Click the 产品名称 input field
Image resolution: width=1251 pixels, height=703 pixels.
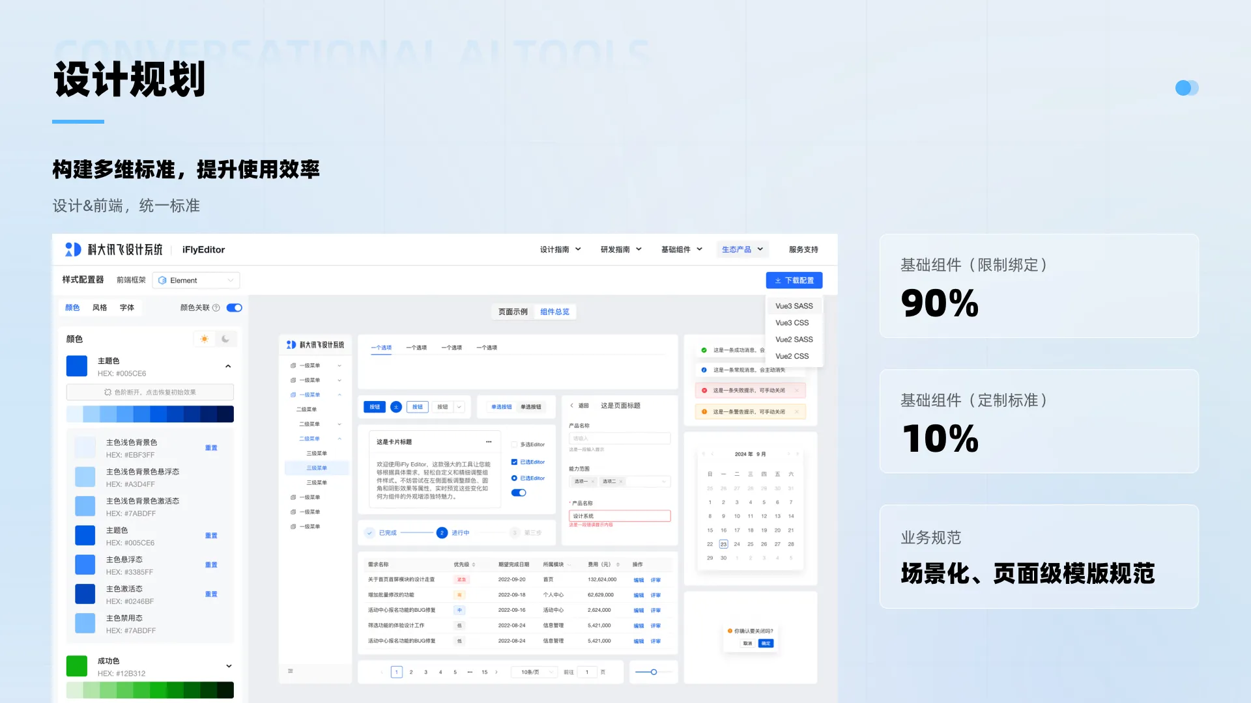[619, 438]
